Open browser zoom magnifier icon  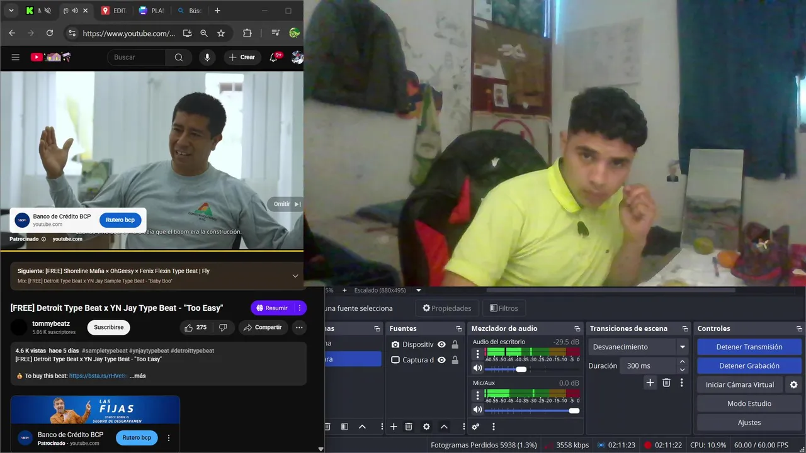click(x=204, y=33)
